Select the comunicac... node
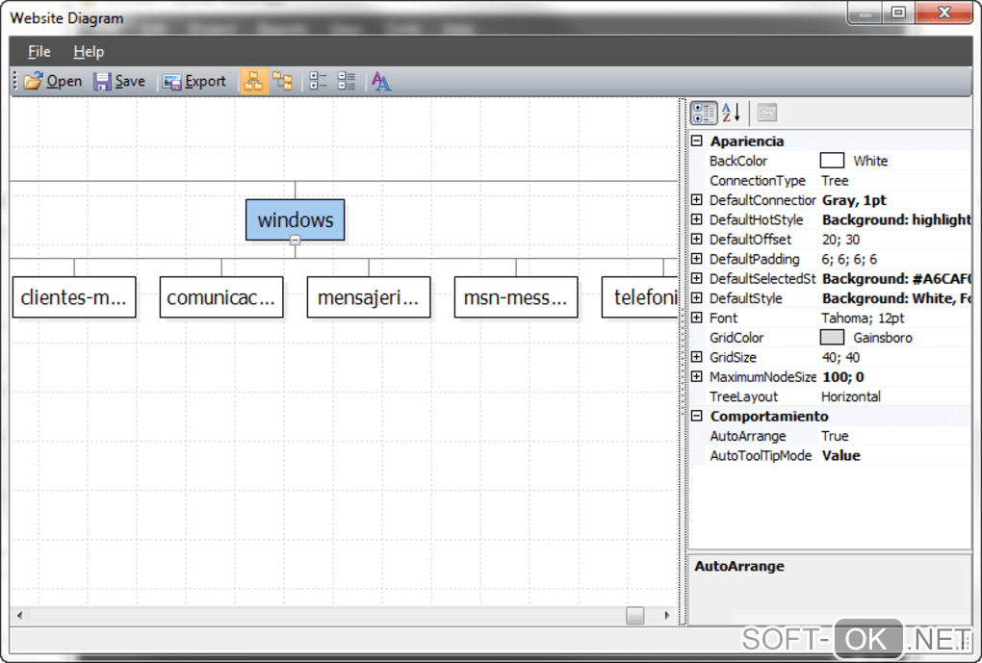This screenshot has width=982, height=663. pyautogui.click(x=221, y=297)
